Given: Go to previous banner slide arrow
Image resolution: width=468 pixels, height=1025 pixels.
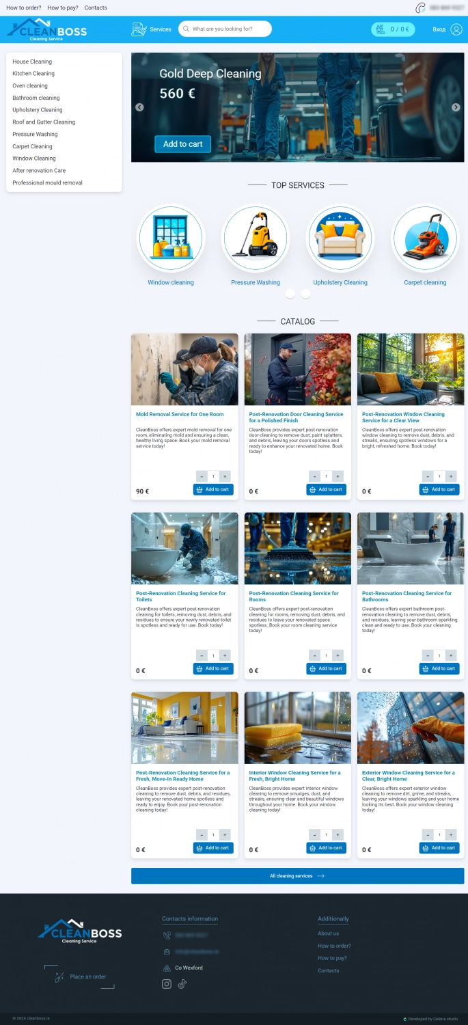Looking at the screenshot, I should (139, 107).
